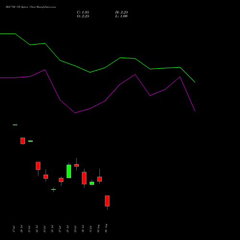
Task: Select the 28 Jul date label
Action: pyautogui.click(x=68, y=229)
